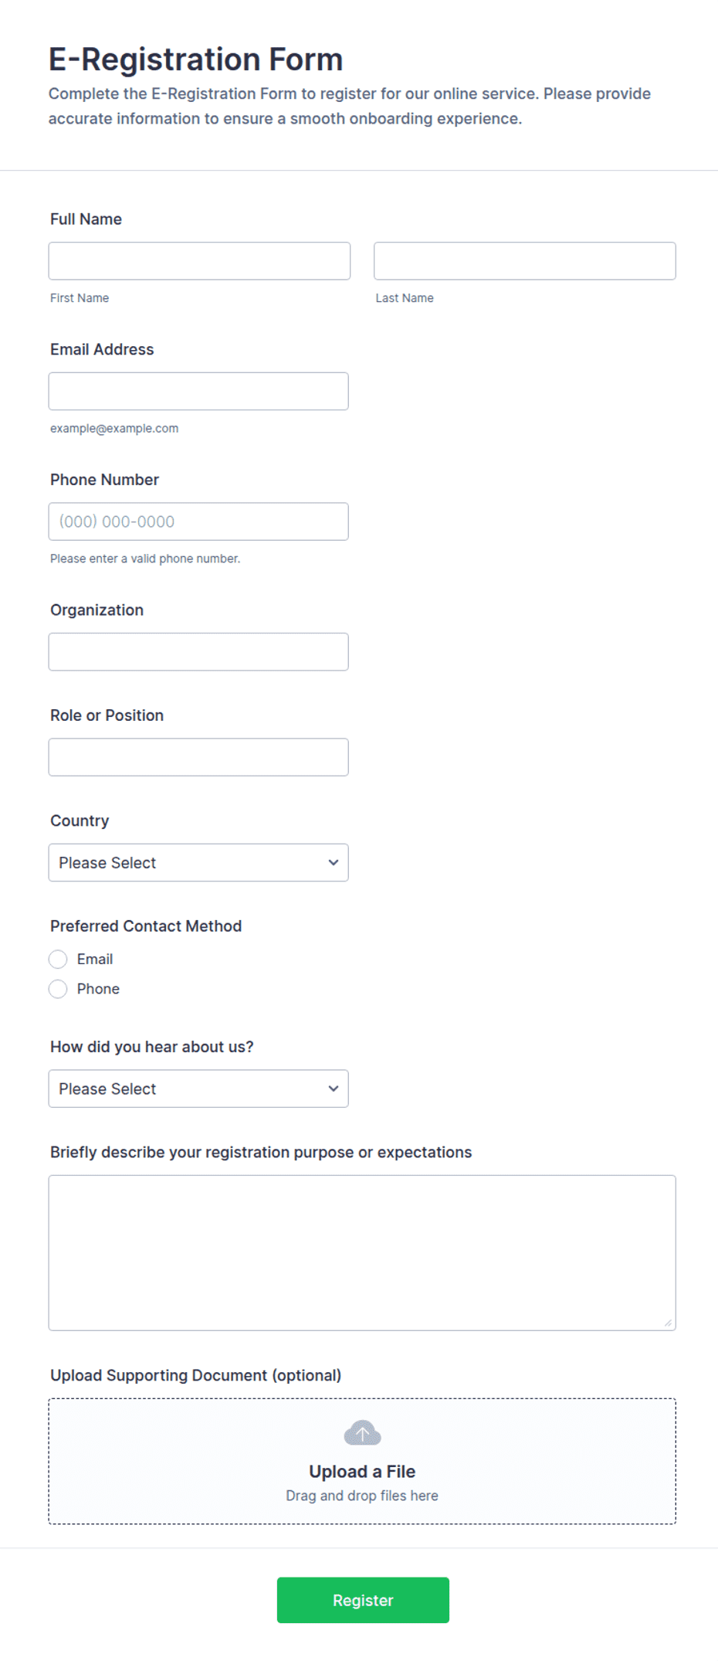The height and width of the screenshot is (1661, 718).
Task: Select the Organization text field
Action: pyautogui.click(x=198, y=652)
